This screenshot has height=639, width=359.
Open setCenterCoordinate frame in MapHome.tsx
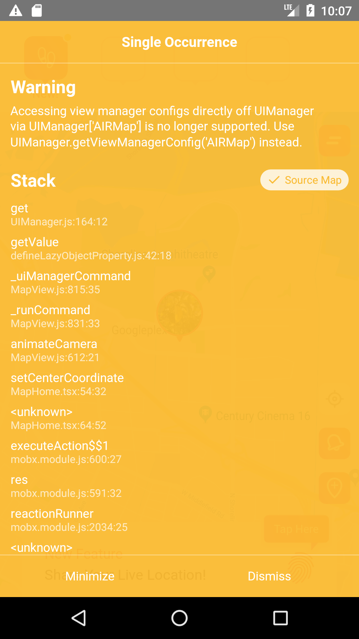click(x=67, y=384)
